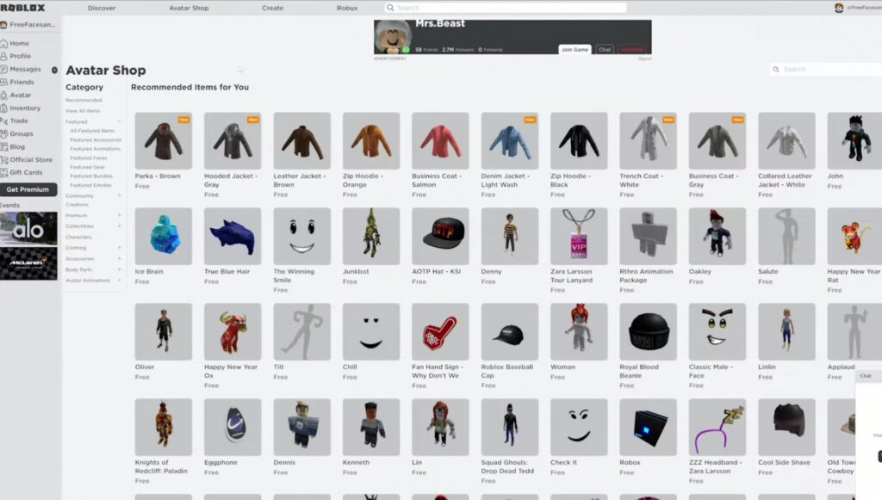Expand the Collectibles category
Image resolution: width=882 pixels, height=500 pixels.
point(119,225)
